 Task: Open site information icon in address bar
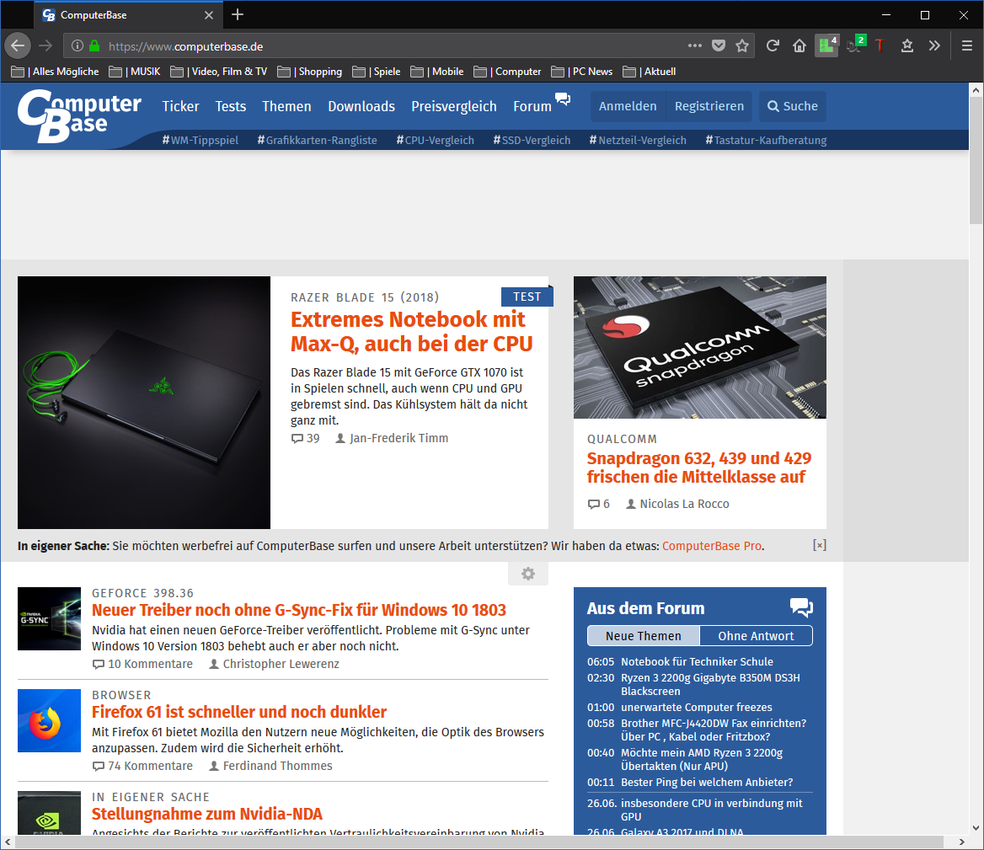point(78,45)
